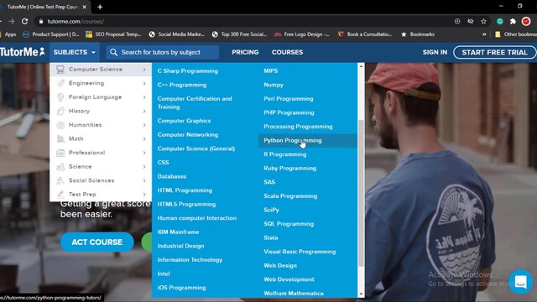The image size is (537, 302).
Task: Open a new browser tab with plus
Action: tap(100, 7)
